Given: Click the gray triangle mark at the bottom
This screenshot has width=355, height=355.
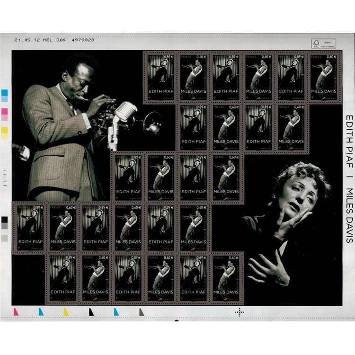Looking at the screenshot, I should coord(142,311).
